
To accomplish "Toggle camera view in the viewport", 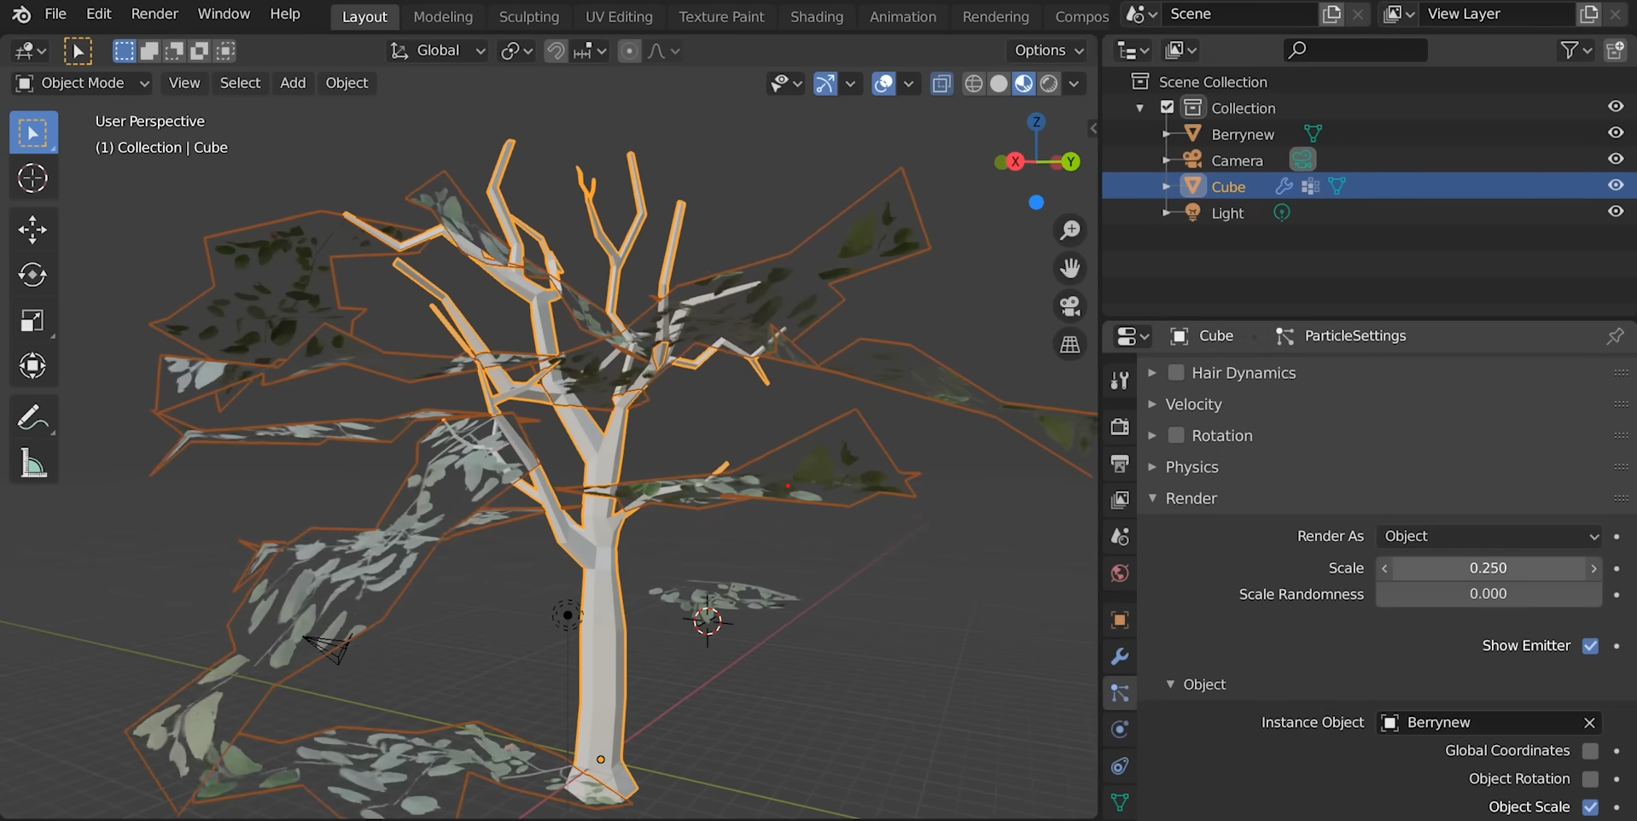I will [x=1069, y=306].
